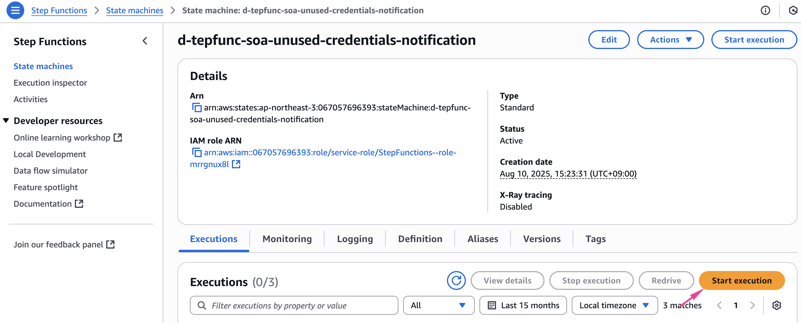The image size is (801, 323).
Task: Copy the IAM role ARN
Action: tap(196, 153)
